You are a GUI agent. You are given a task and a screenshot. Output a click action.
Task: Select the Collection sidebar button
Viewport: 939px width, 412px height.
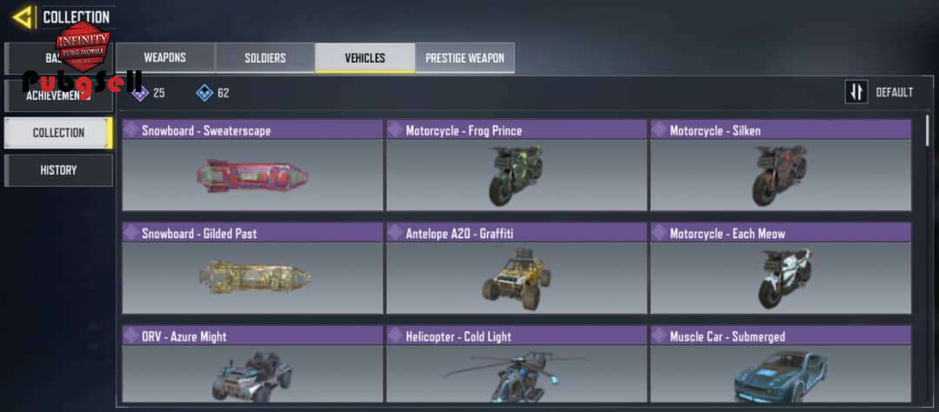(x=59, y=133)
